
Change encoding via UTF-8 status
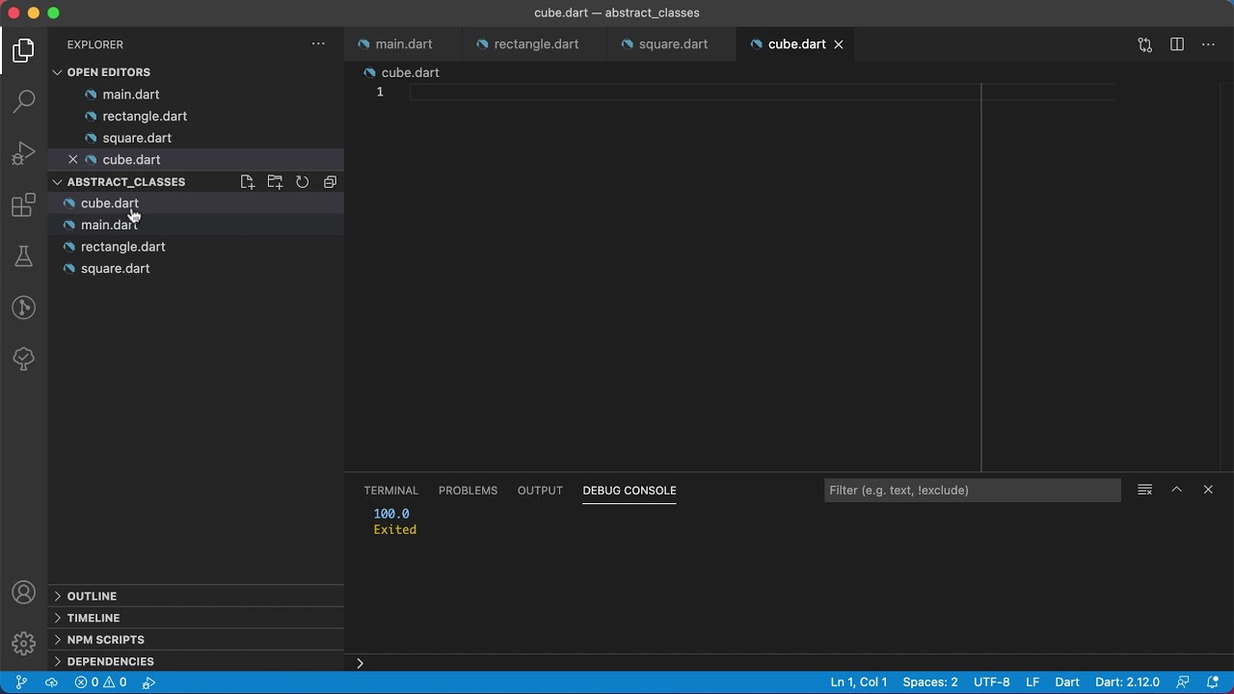[992, 682]
